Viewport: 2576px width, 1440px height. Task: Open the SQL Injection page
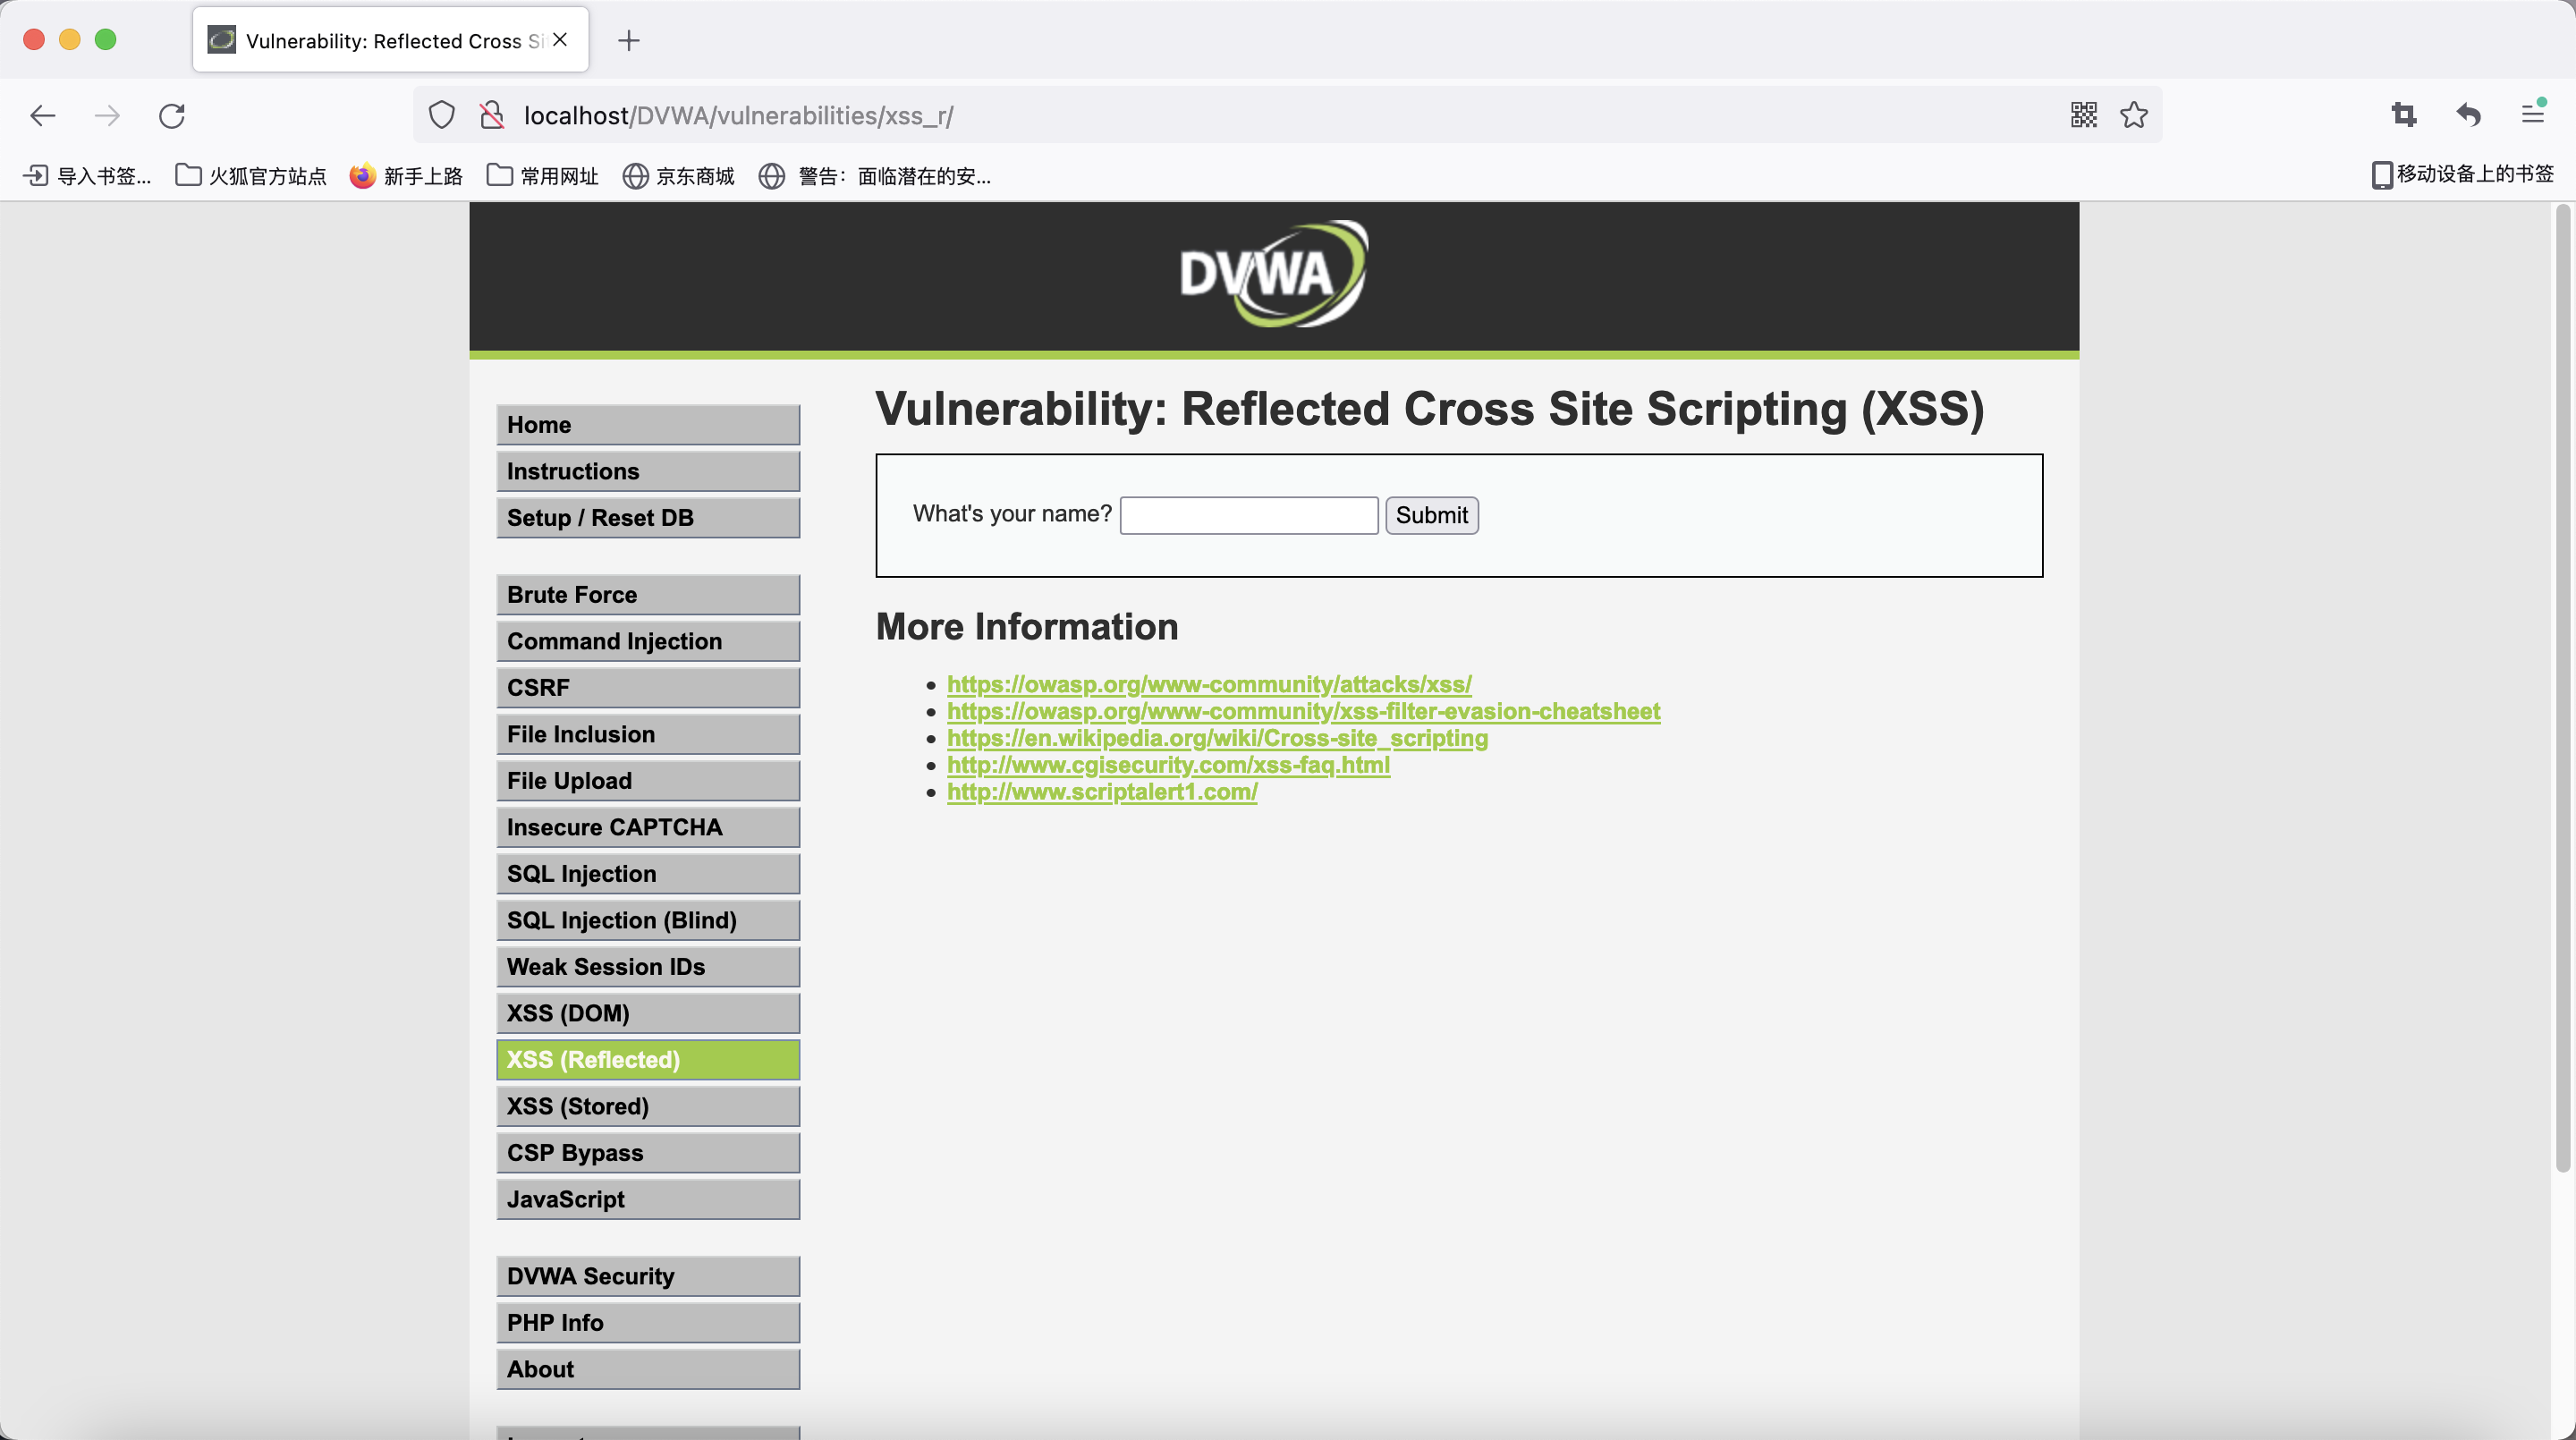pyautogui.click(x=647, y=873)
